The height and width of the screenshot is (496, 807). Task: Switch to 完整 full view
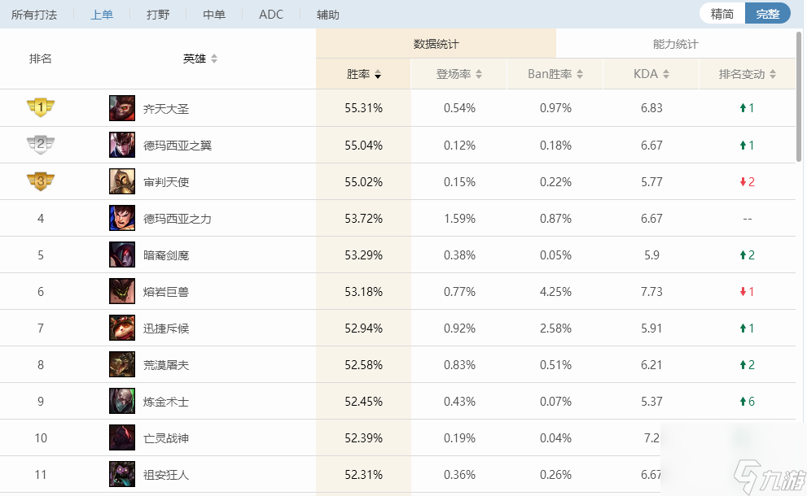coord(767,14)
